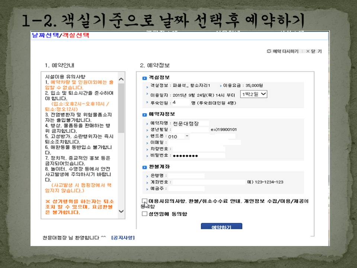Click the scroll up arrow in 예약안내

pos(121,79)
